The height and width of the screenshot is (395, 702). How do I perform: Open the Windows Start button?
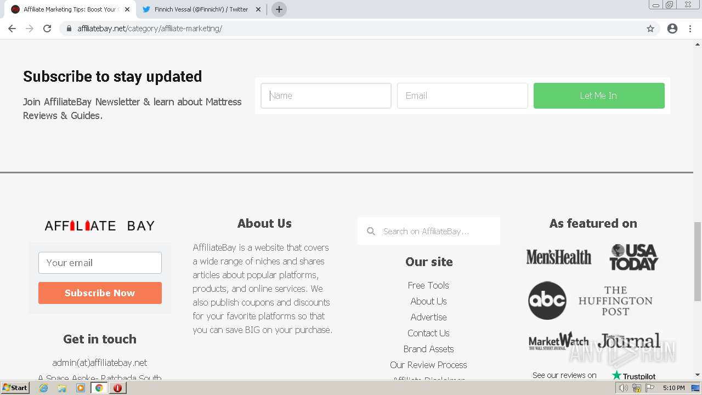tap(15, 388)
